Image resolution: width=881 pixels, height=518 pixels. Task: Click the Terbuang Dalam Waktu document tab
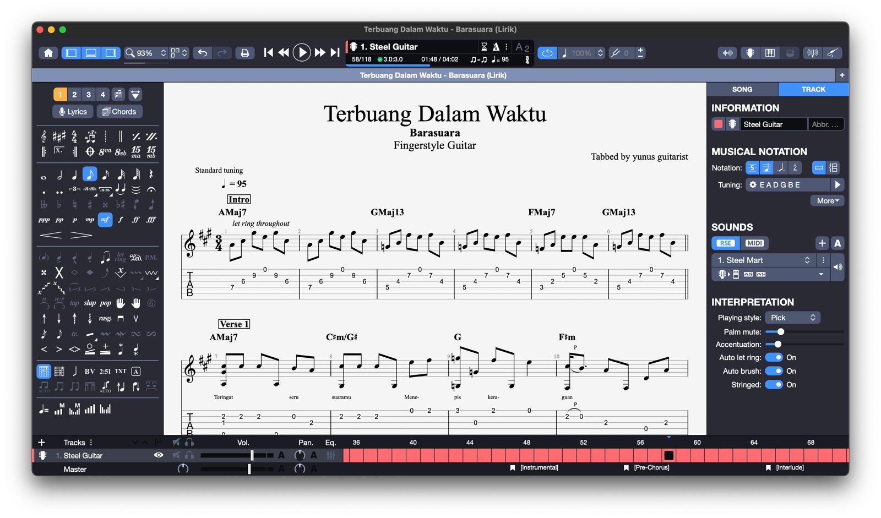pyautogui.click(x=433, y=75)
